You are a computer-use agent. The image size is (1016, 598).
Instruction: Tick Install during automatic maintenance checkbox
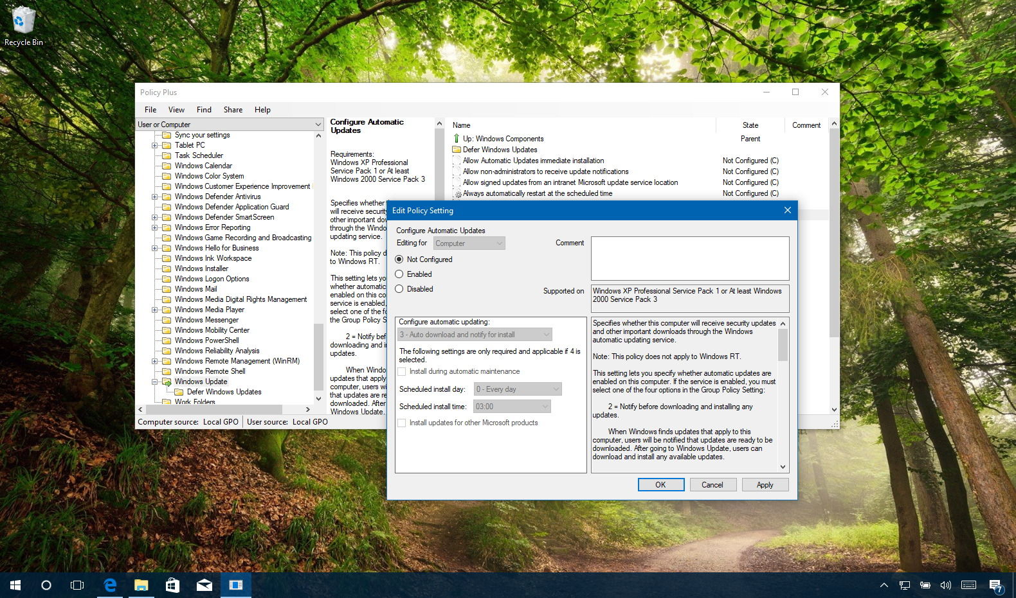point(402,371)
